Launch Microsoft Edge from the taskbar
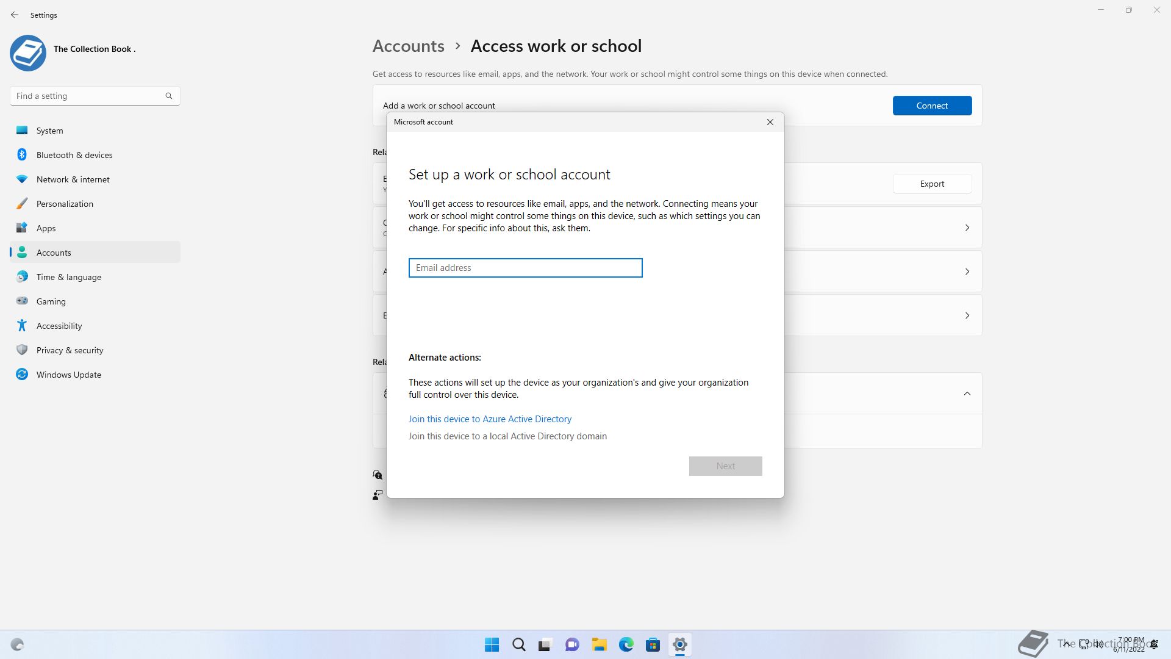This screenshot has width=1171, height=659. (x=626, y=645)
